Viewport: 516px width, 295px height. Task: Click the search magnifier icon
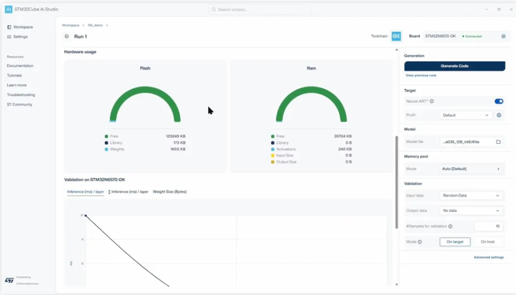[214, 9]
